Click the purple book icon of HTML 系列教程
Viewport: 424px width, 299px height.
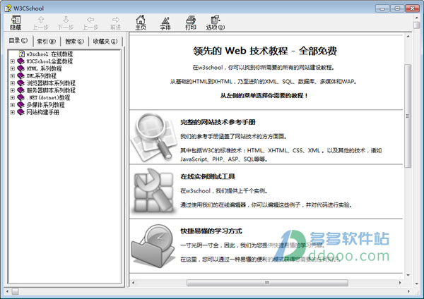(x=20, y=68)
